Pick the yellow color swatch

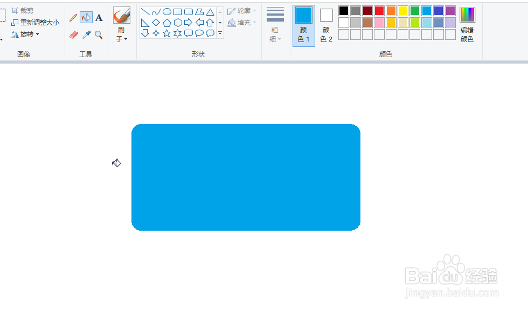[x=403, y=11]
